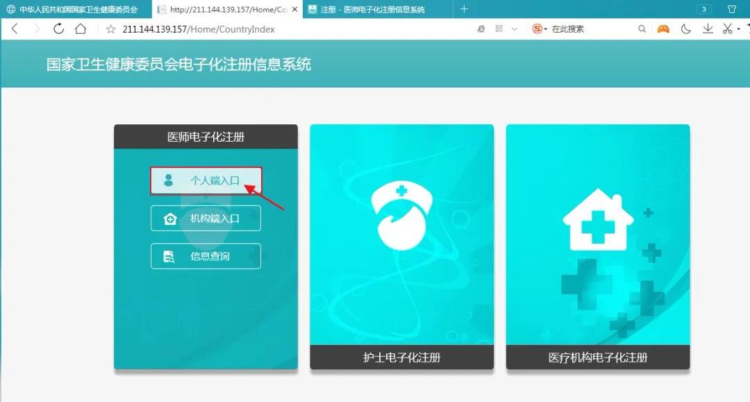
Task: Open the QR code icon in the address bar
Action: 498,29
